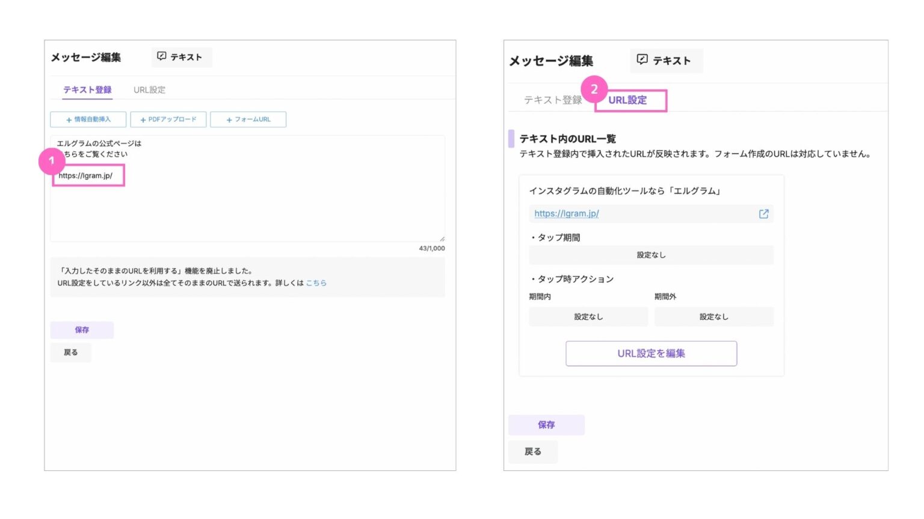Select highlighted URL設定 tab in right panel
Image resolution: width=924 pixels, height=519 pixels.
627,100
